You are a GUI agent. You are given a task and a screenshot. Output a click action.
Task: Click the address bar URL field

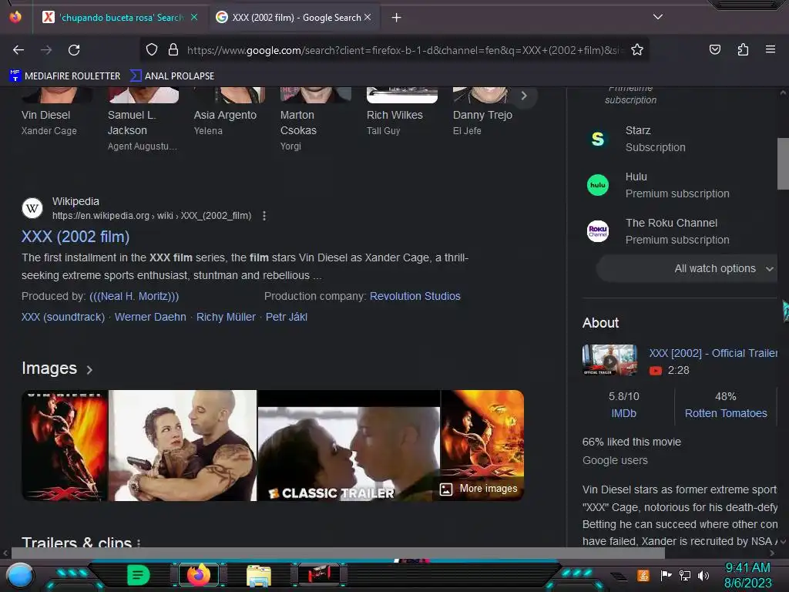click(404, 50)
